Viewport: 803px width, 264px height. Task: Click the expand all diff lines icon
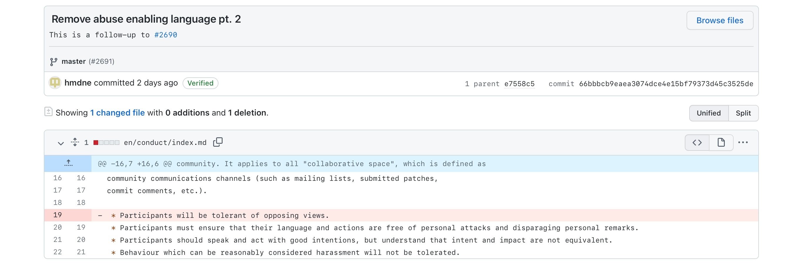click(x=75, y=142)
